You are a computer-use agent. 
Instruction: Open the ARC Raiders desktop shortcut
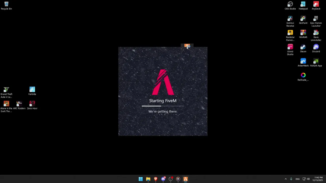tap(19, 105)
